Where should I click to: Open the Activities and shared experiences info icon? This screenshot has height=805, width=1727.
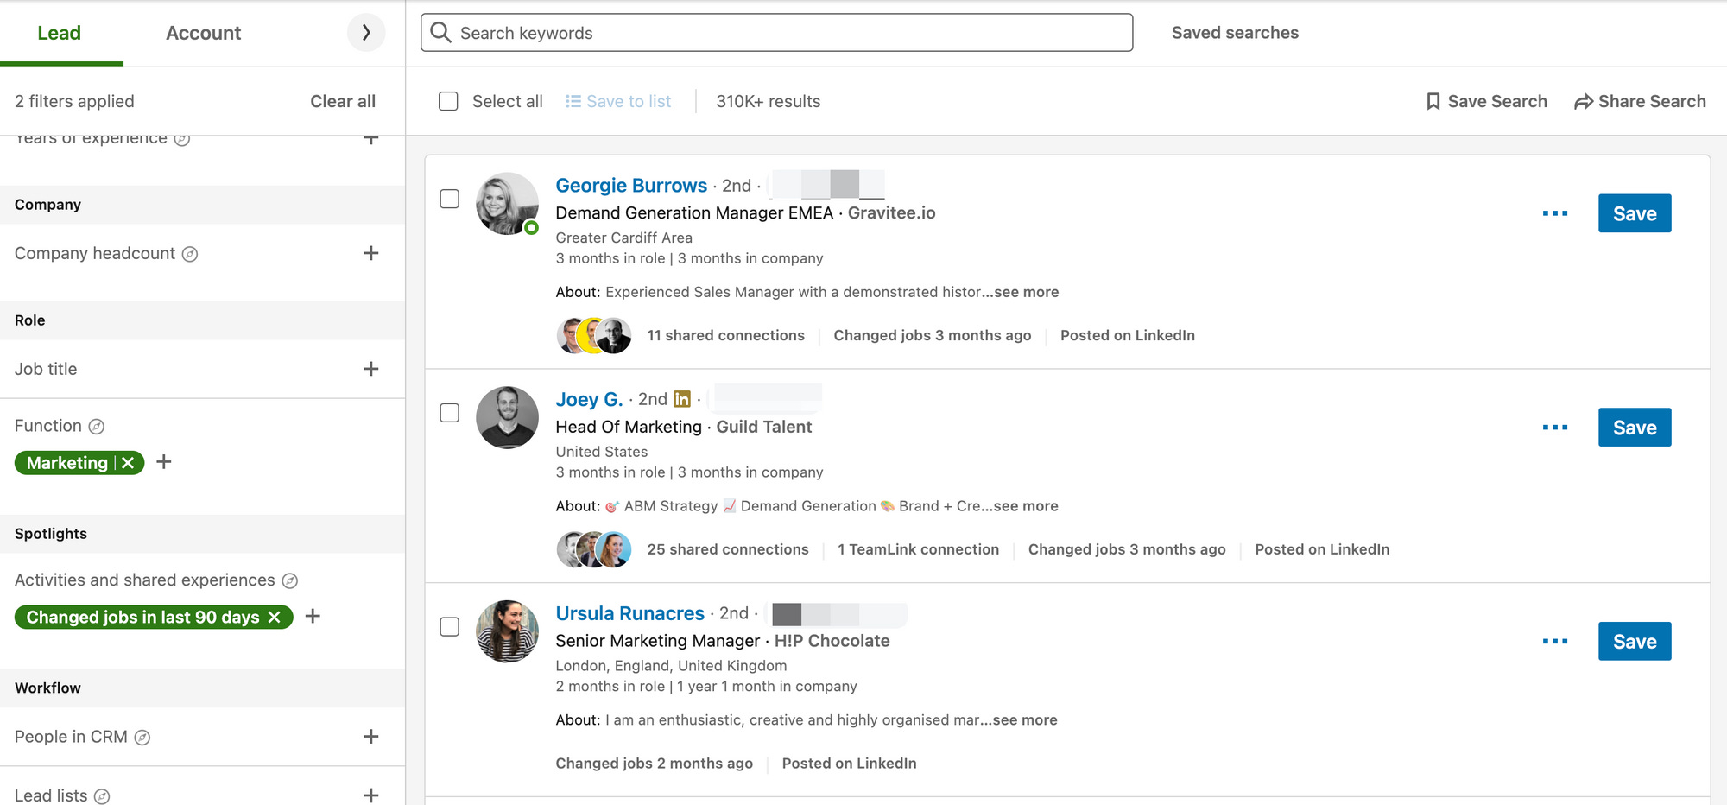(290, 580)
